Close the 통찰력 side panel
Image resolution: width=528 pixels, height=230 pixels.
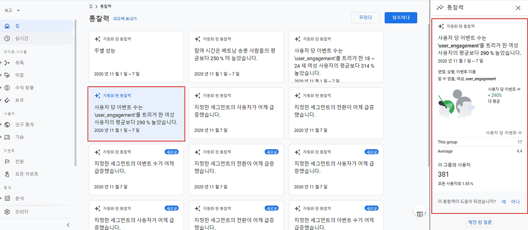[518, 7]
